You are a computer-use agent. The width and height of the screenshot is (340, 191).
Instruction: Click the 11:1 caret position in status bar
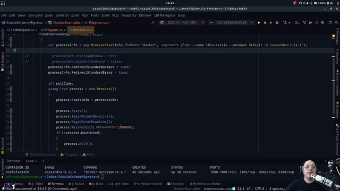tap(241, 189)
